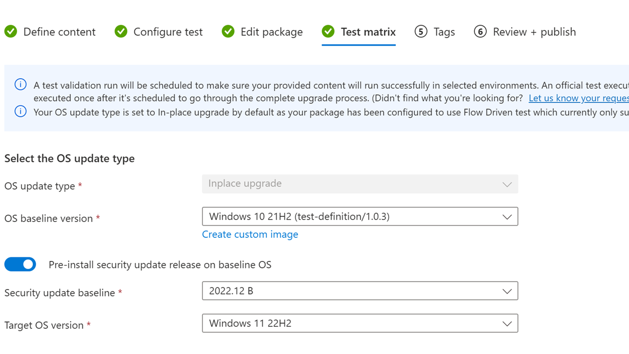Click the Test matrix green checkmark icon
629x354 pixels.
pyautogui.click(x=328, y=32)
